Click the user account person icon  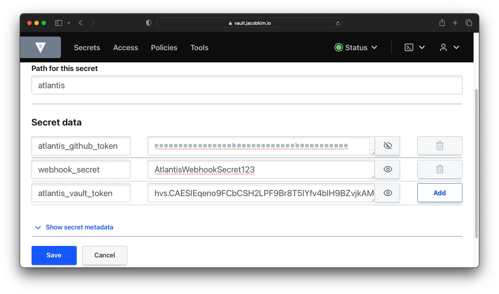click(x=443, y=47)
